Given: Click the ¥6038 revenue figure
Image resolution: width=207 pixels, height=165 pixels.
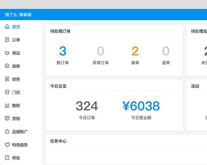Looking at the screenshot, I should click(x=141, y=106).
